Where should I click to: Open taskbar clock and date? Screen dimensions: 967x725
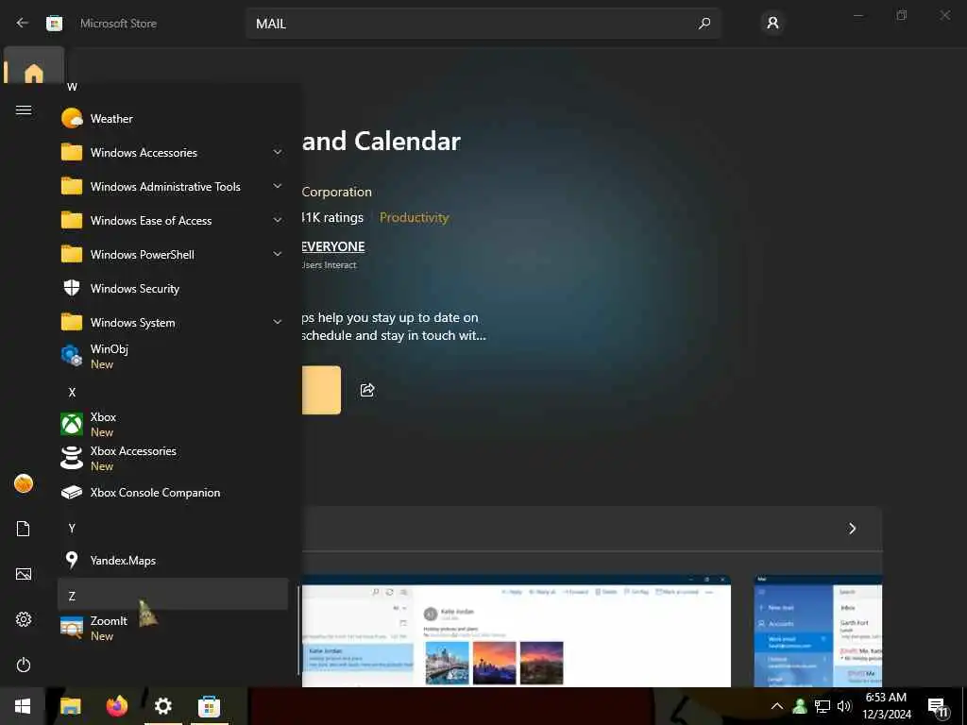coord(886,706)
